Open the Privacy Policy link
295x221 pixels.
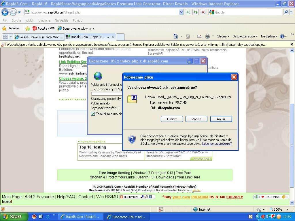point(185,186)
